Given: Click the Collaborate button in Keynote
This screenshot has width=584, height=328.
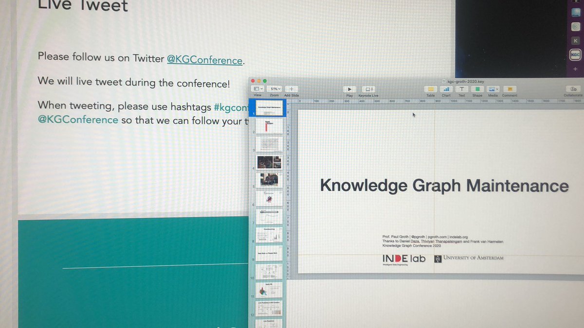Looking at the screenshot, I should 573,89.
